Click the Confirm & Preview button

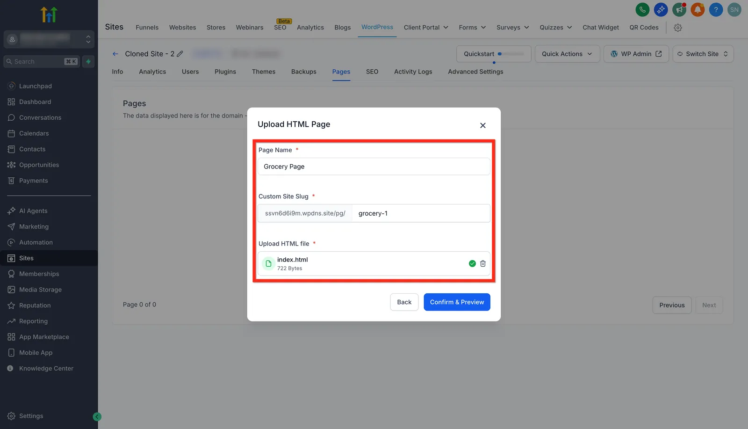click(x=457, y=302)
